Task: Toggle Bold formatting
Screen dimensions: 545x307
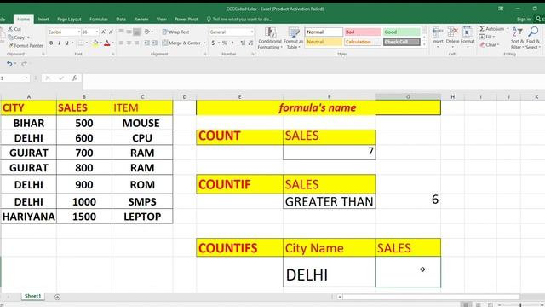Action: tap(51, 43)
